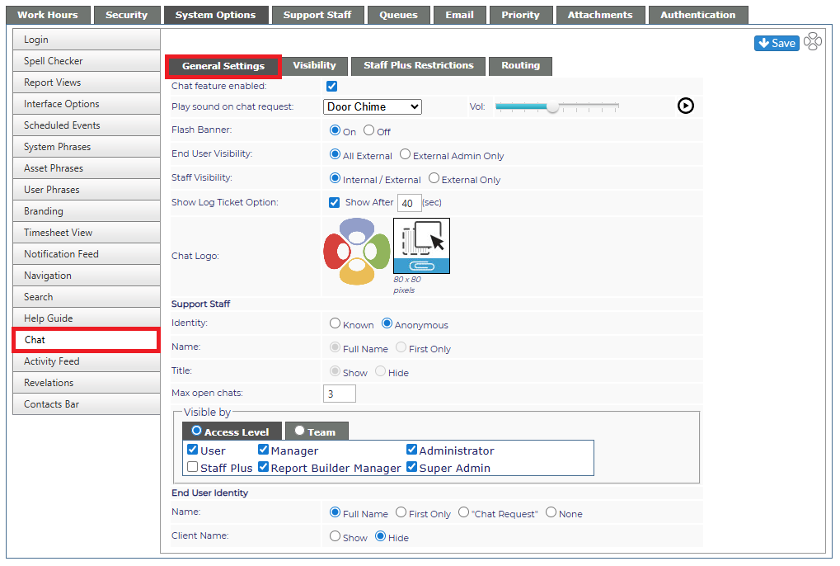Enable the Staff Plus access level checkbox
Viewport: 840px width, 566px height.
coord(193,467)
